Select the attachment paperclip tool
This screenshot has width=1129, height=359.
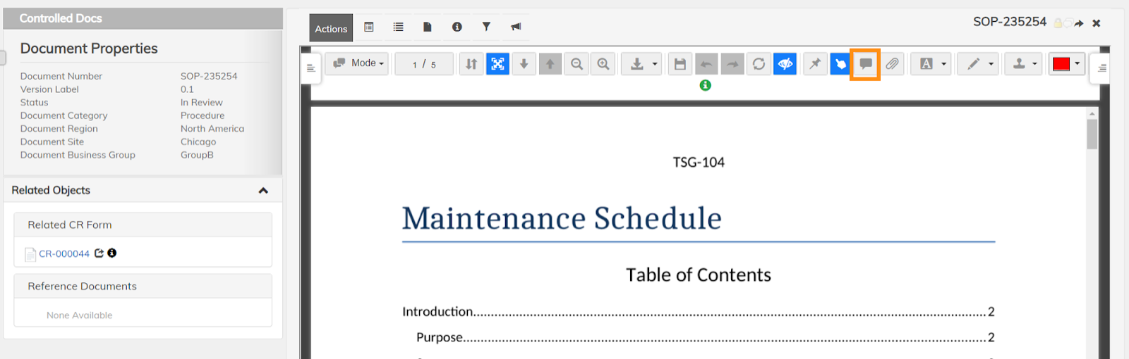(x=892, y=64)
